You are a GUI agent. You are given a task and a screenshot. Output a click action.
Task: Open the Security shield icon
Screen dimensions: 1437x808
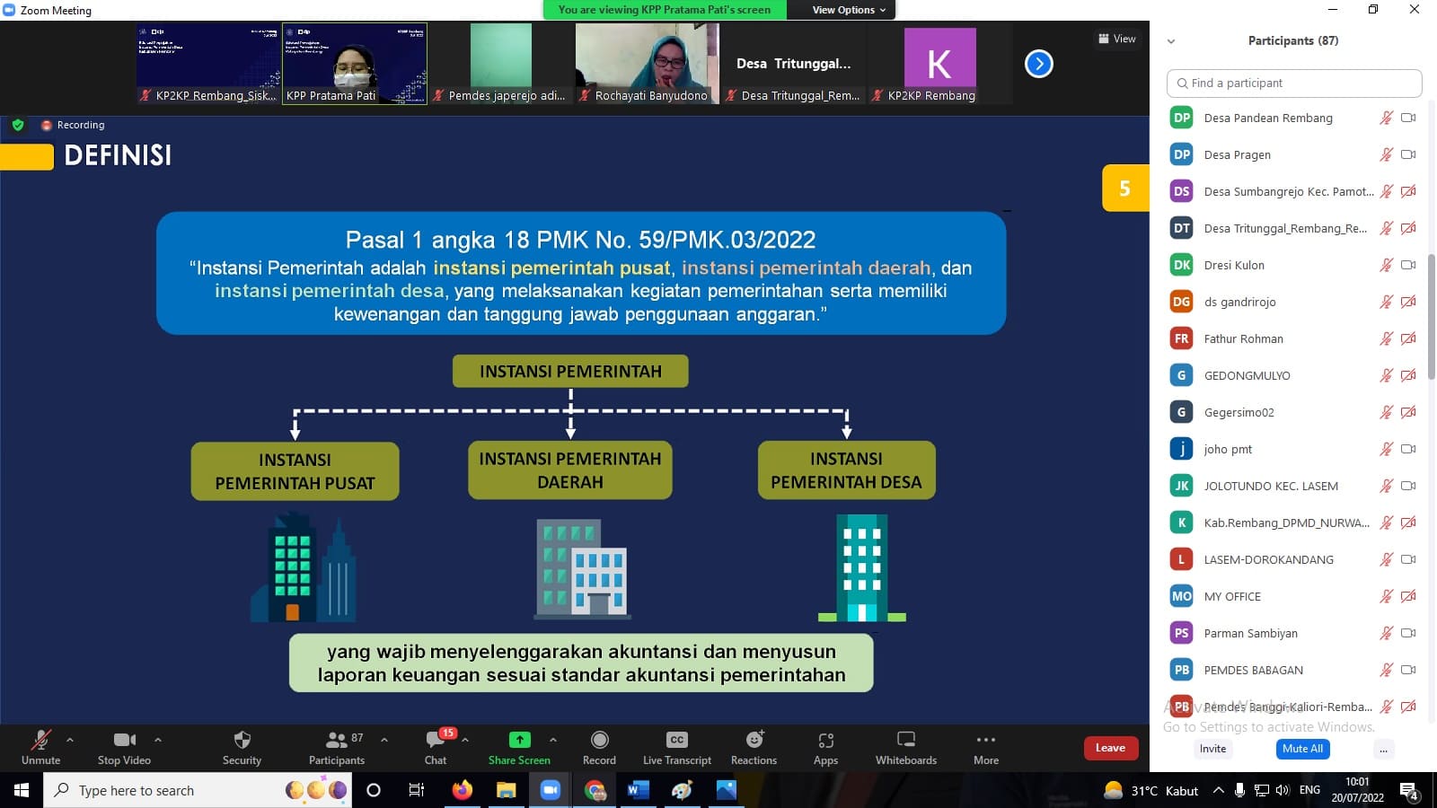pyautogui.click(x=242, y=741)
